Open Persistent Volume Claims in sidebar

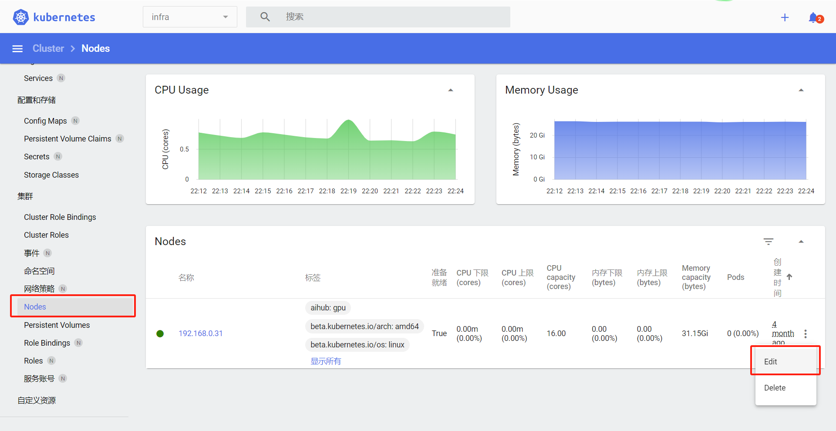pyautogui.click(x=67, y=139)
